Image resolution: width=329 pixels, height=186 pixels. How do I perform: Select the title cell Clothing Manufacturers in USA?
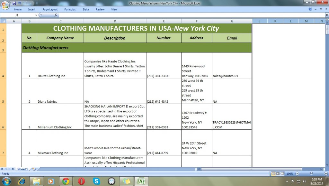click(x=137, y=28)
